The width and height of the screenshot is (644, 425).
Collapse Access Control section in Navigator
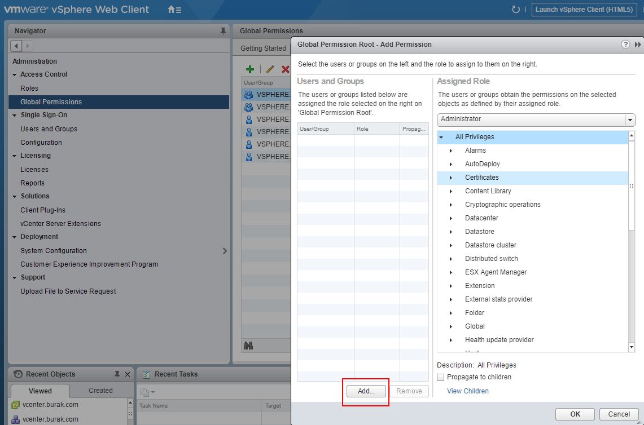(14, 74)
